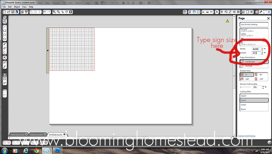This screenshot has width=272, height=154.
Task: Select the Eraser tool
Action: click(5, 62)
